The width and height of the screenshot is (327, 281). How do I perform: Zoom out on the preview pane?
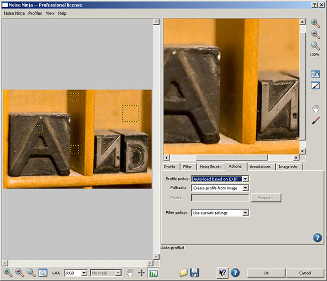pos(315,34)
